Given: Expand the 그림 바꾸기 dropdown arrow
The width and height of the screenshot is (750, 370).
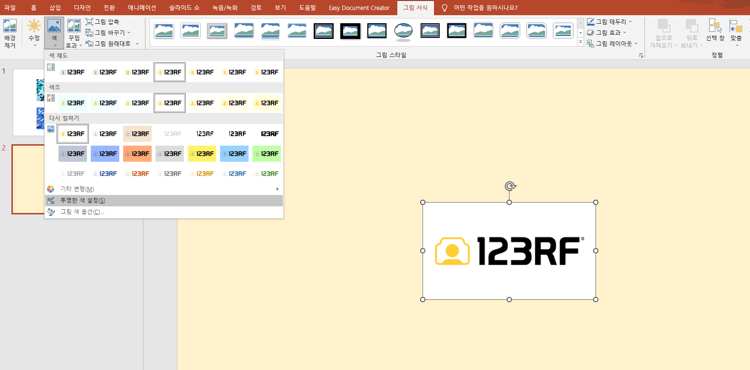Looking at the screenshot, I should 129,33.
